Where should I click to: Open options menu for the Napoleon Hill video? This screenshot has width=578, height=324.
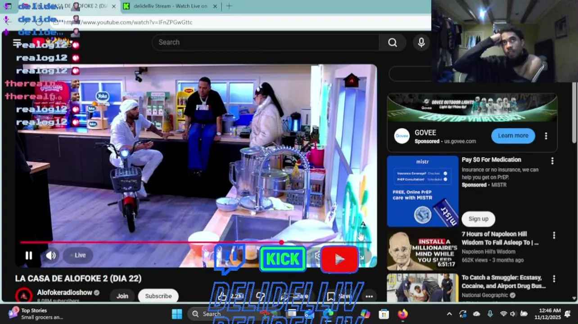pos(554,235)
